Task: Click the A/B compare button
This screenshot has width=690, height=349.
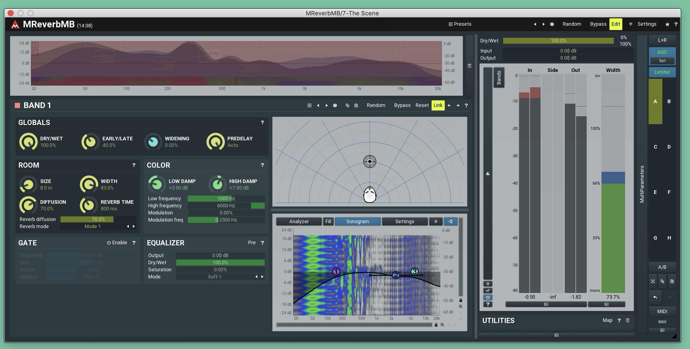Action: 662,267
